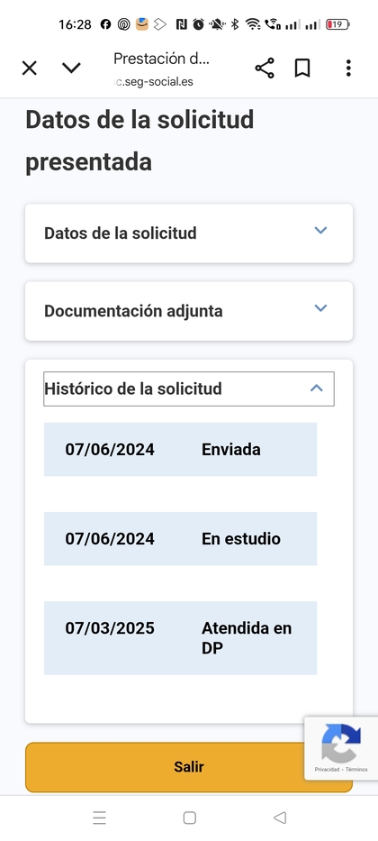This screenshot has height=841, width=378.
Task: Tap the Android home square button
Action: click(x=190, y=818)
